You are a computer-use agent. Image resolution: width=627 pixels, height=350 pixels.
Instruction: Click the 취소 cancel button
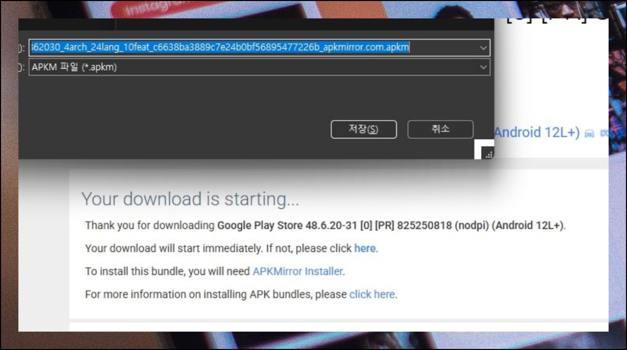point(440,130)
